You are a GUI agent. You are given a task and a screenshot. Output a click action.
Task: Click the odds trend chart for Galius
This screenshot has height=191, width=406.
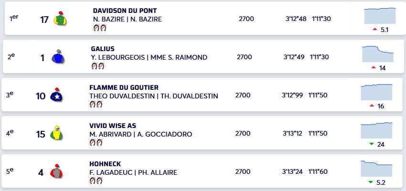378,53
